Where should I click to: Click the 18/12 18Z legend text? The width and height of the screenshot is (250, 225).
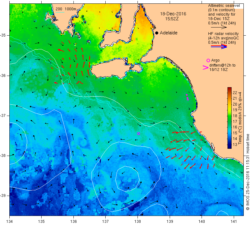pos(218,69)
